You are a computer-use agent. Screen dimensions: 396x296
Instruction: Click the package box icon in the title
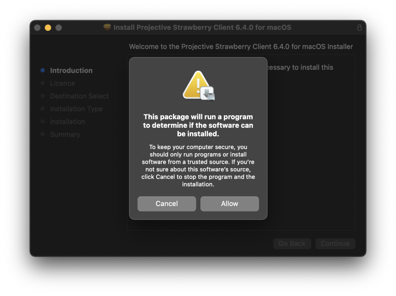pos(107,27)
